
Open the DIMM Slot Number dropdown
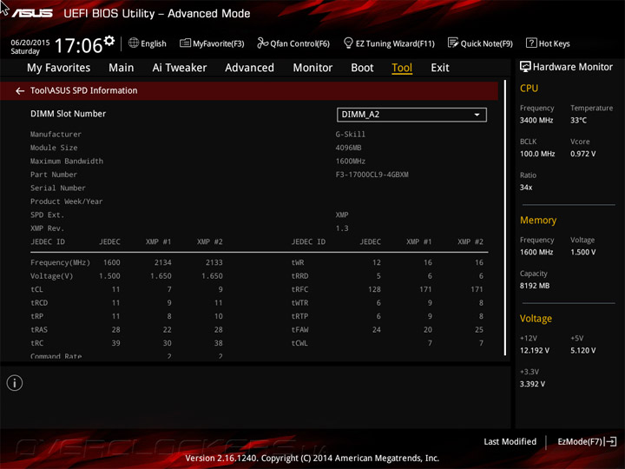411,115
